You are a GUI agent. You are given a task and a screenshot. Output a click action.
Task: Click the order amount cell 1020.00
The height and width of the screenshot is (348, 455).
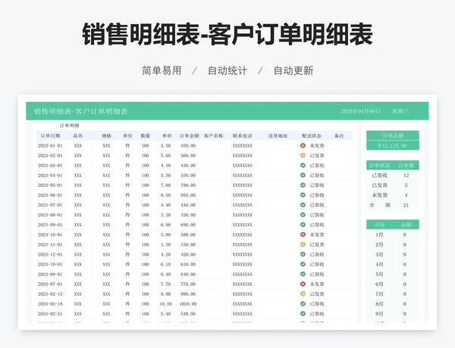click(x=188, y=303)
